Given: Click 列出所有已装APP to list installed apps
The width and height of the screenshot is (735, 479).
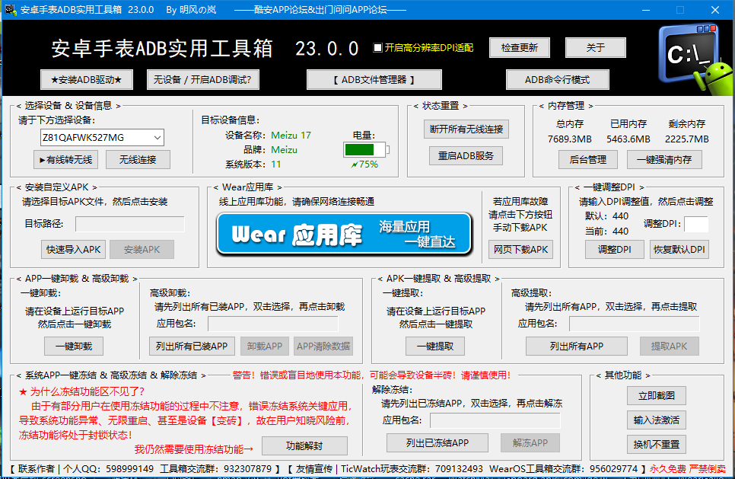Looking at the screenshot, I should (x=192, y=346).
